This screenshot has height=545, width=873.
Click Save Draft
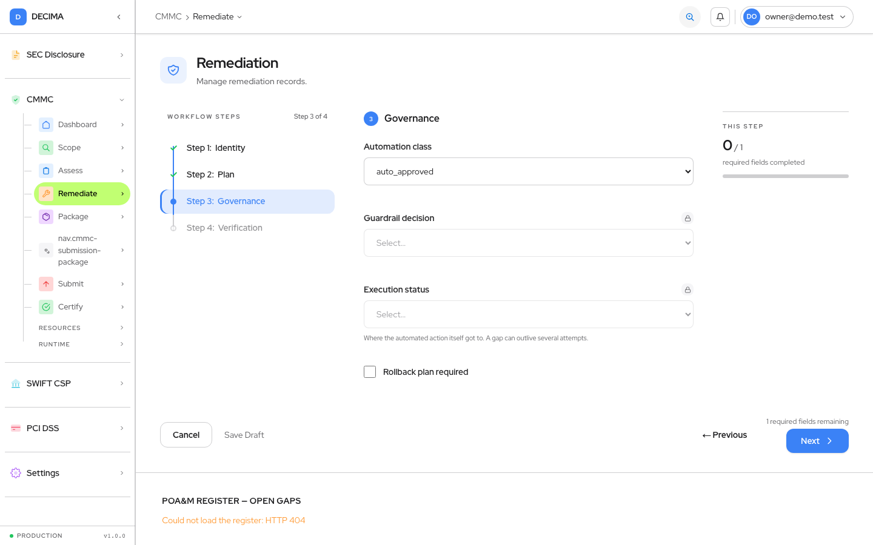click(244, 435)
